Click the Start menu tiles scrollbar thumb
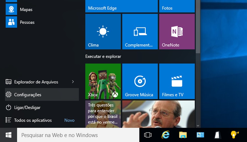247x142 pixels. [198, 27]
